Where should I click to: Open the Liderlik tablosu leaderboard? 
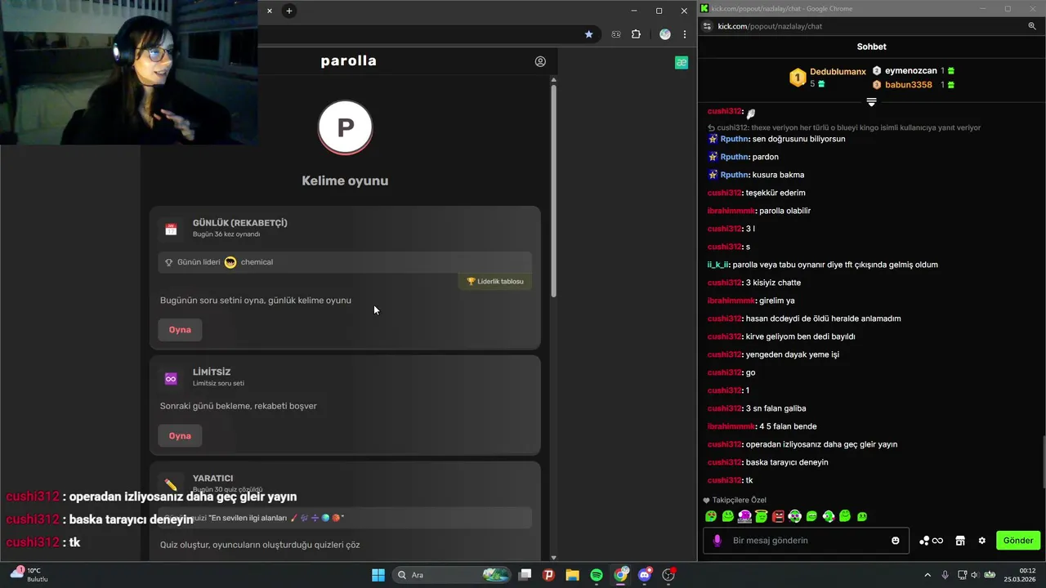(495, 281)
